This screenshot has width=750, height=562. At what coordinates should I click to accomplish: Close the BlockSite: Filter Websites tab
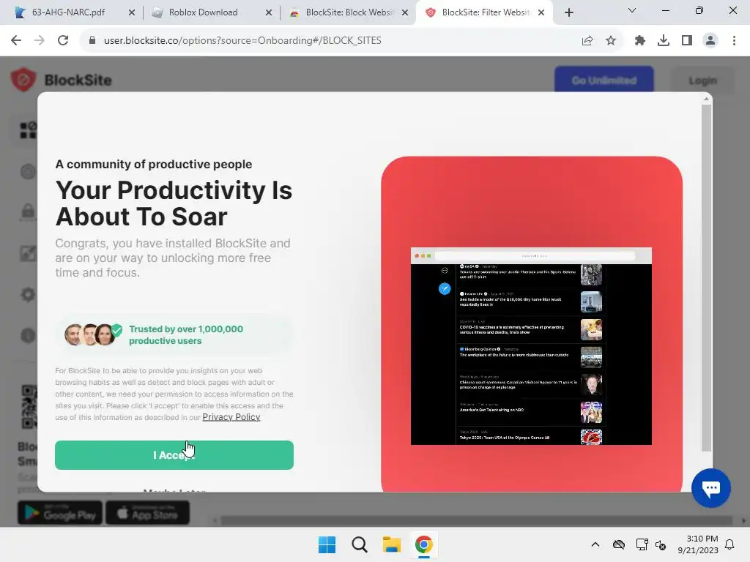pos(541,12)
